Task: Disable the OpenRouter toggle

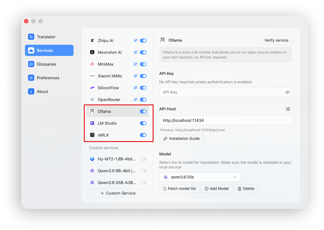Action: (143, 99)
